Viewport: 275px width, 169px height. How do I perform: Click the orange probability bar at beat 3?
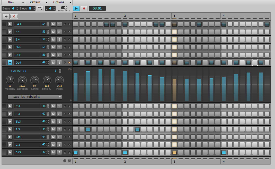click(174, 90)
